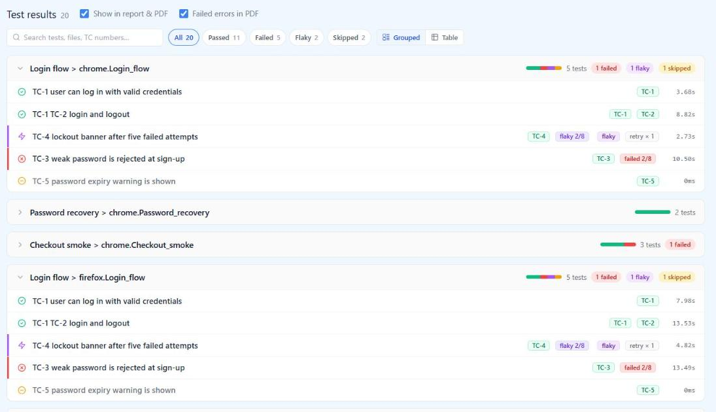
Task: Click failed 2/8 tag in firefox TC-3 row
Action: point(638,368)
